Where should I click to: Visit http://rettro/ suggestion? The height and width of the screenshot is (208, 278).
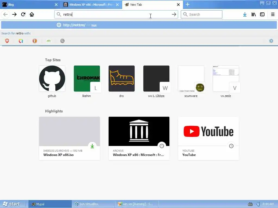pyautogui.click(x=139, y=25)
